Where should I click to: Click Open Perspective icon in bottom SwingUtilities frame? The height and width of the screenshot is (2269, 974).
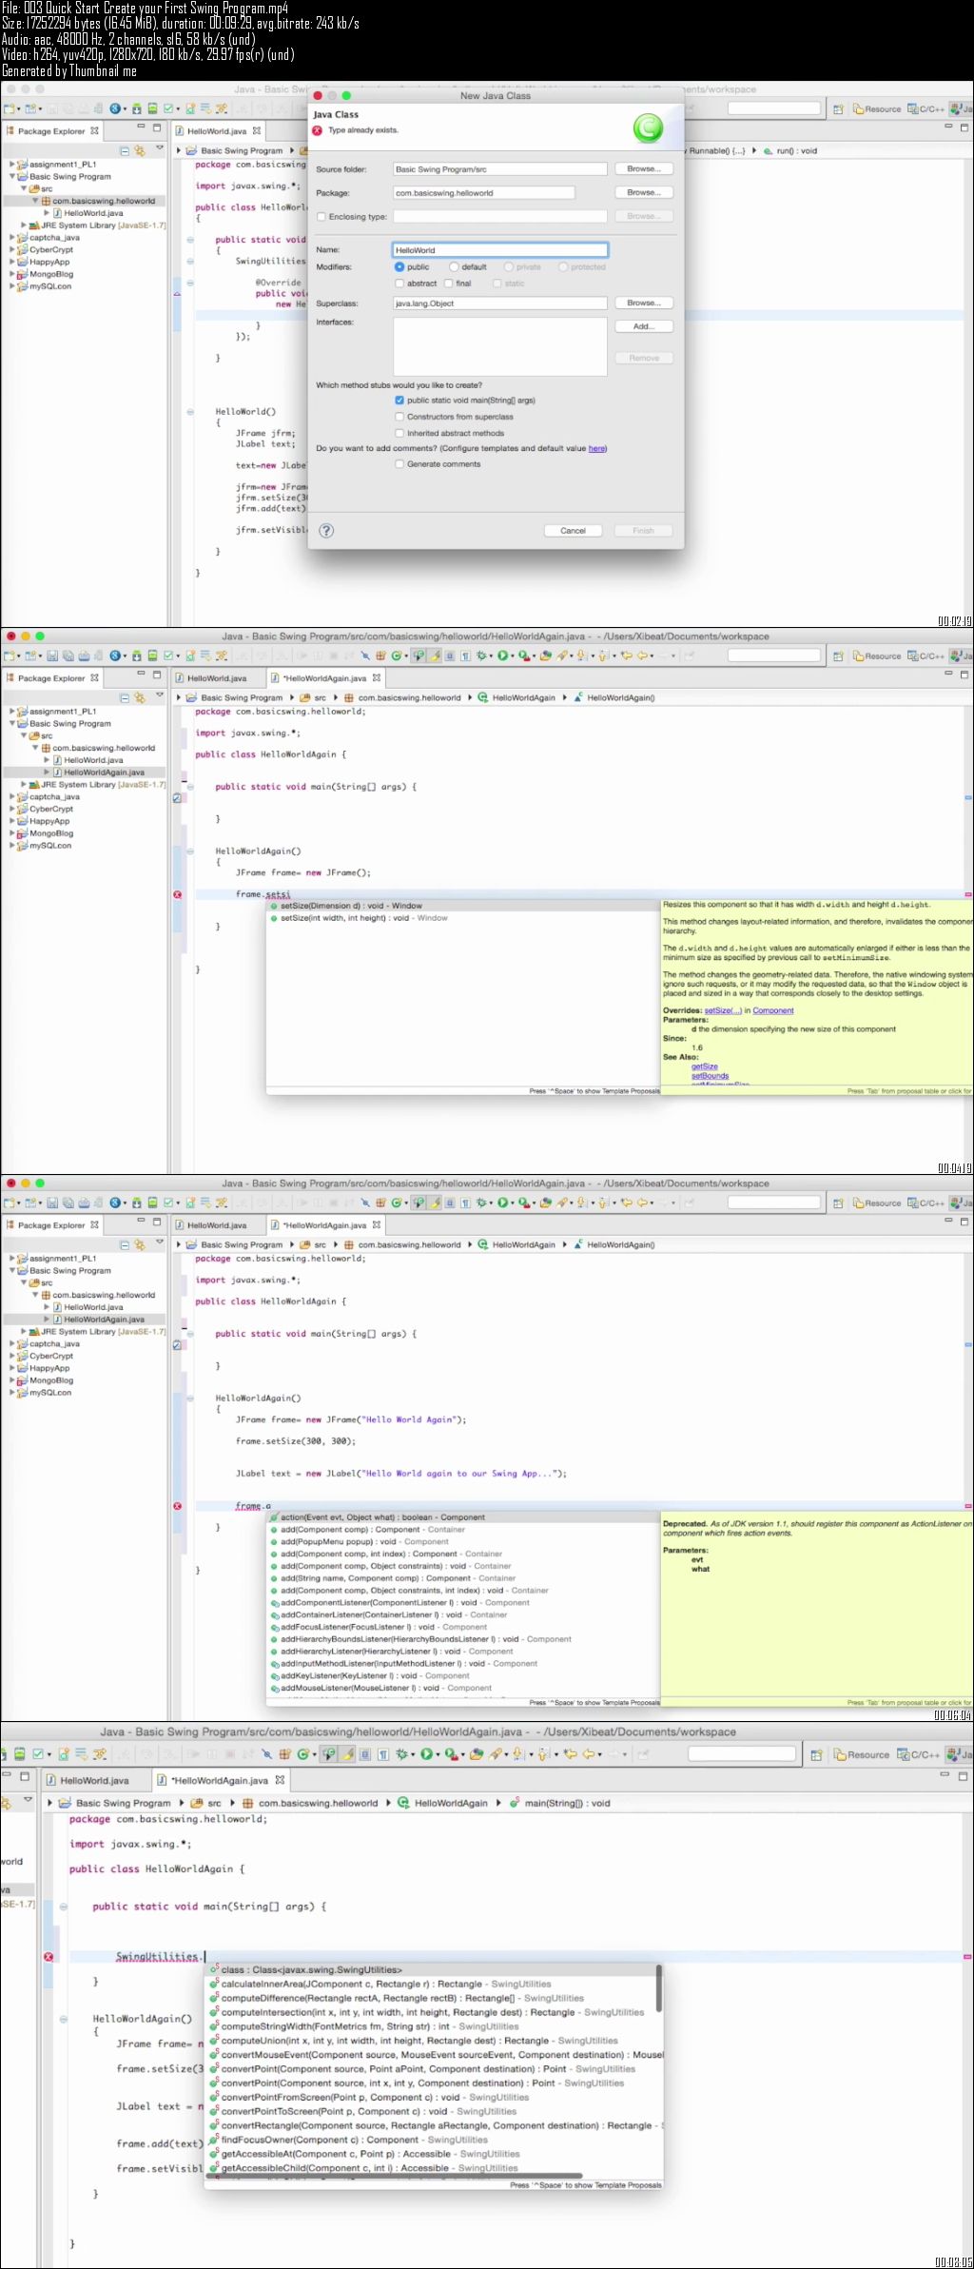point(814,1754)
